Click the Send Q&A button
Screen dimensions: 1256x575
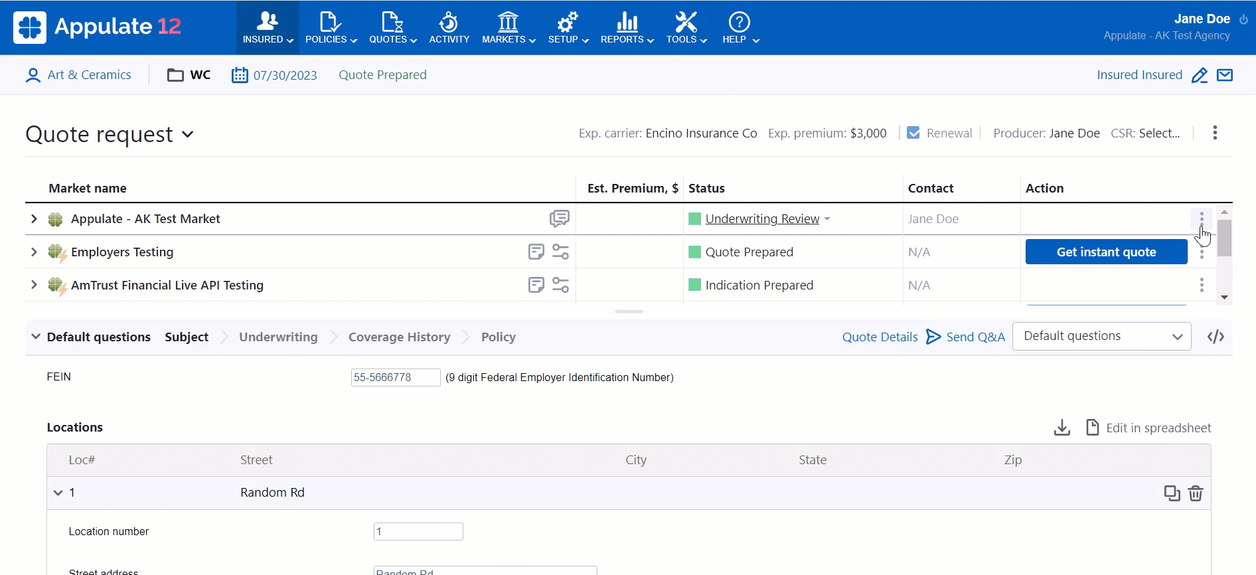(966, 337)
